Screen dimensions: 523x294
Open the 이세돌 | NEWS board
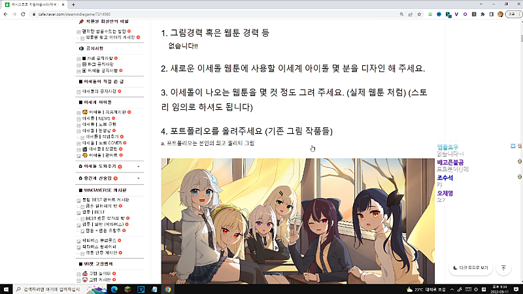click(96, 118)
